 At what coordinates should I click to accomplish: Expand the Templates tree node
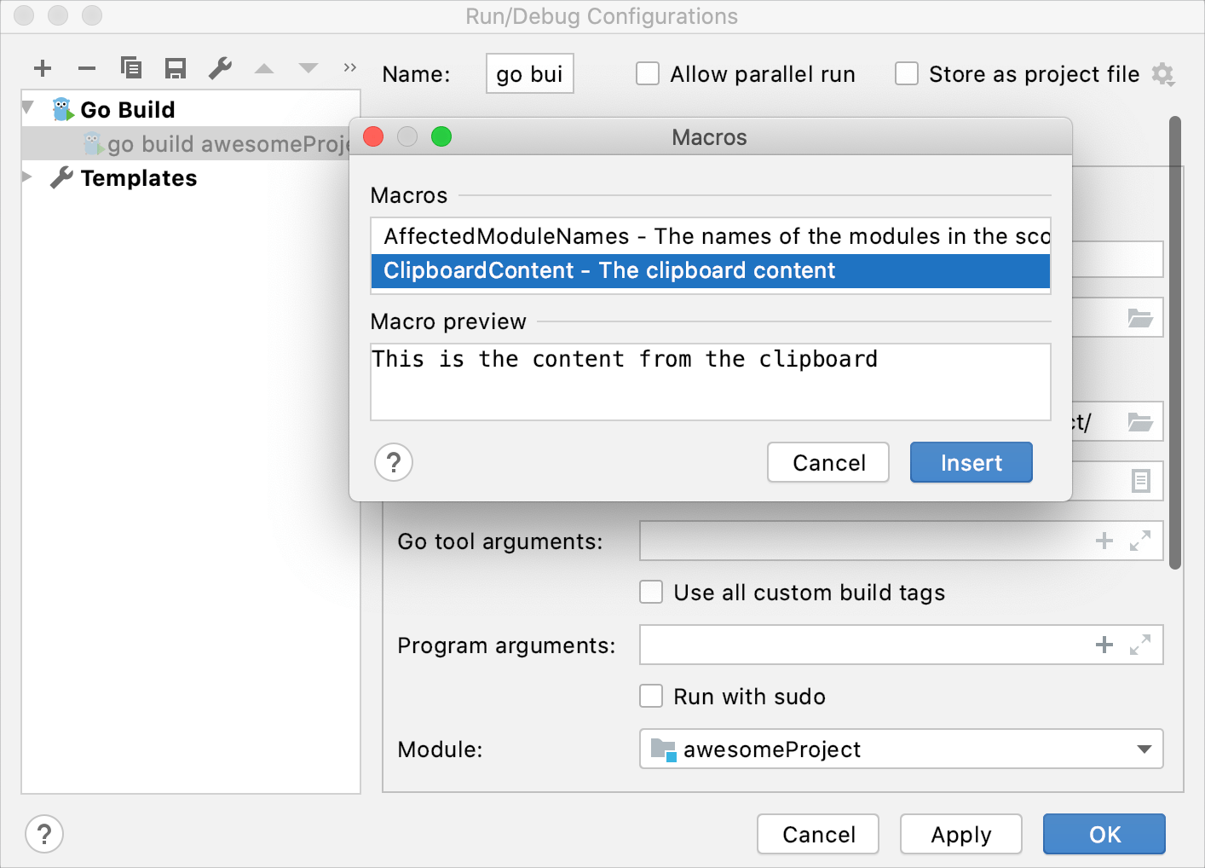pyautogui.click(x=28, y=176)
